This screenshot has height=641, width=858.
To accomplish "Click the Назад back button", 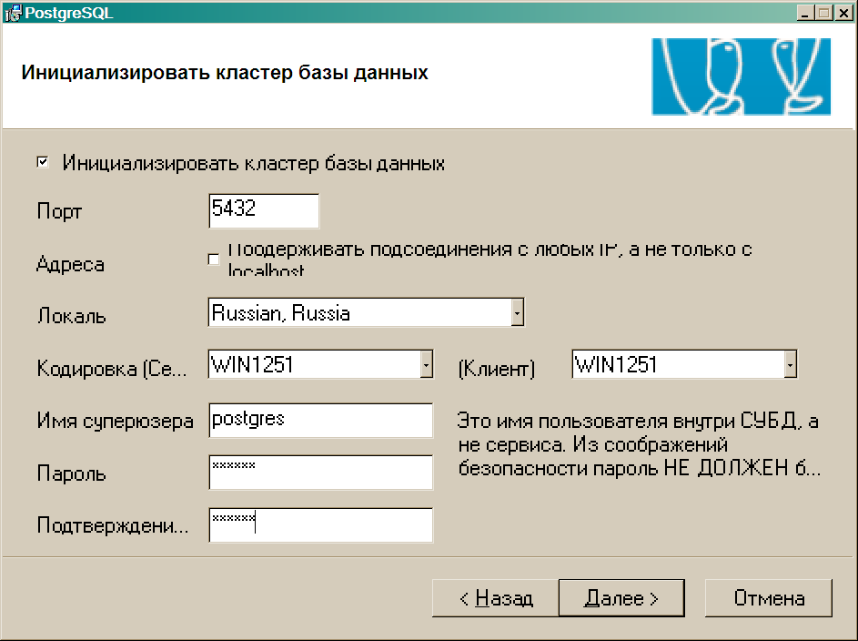I will (x=496, y=598).
